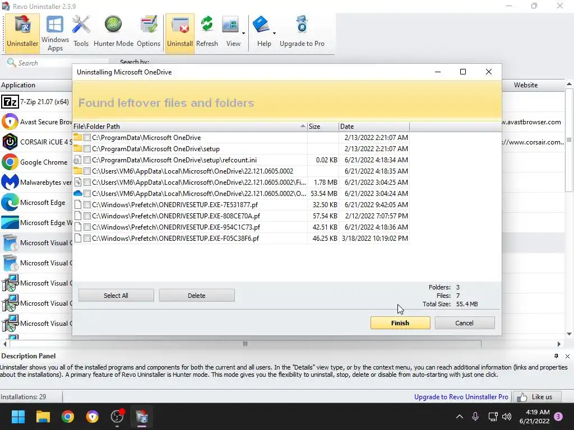Click the Like us button
Screen dimensions: 574x430
coord(536,397)
